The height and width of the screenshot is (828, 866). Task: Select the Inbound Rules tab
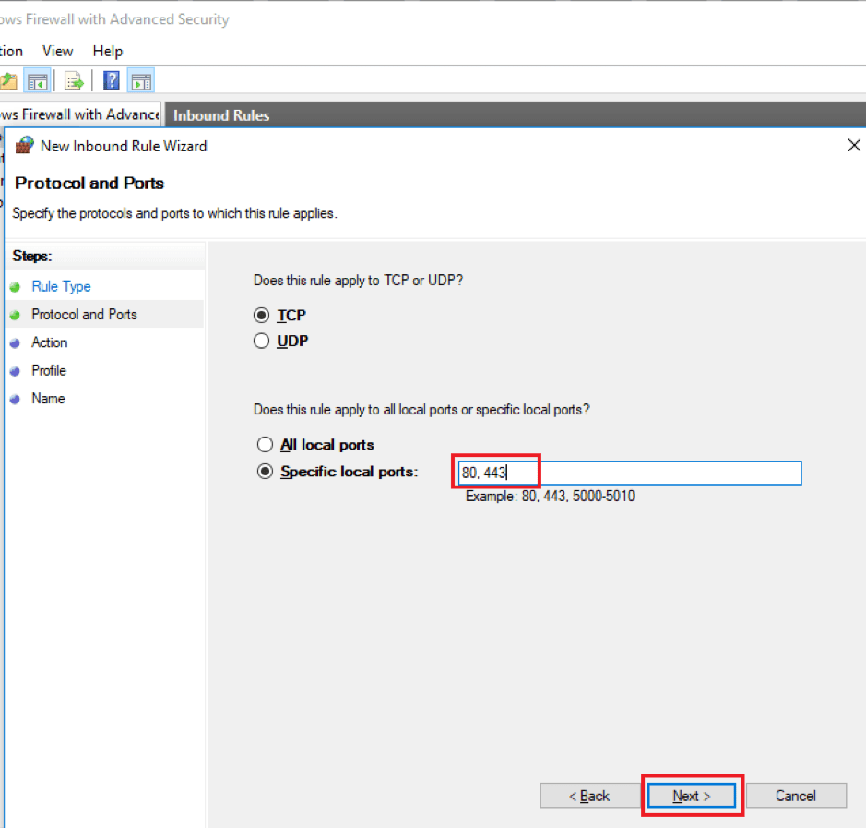pyautogui.click(x=220, y=114)
